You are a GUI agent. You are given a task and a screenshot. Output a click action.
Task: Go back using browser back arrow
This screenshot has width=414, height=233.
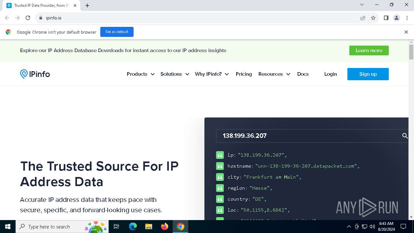(7, 18)
